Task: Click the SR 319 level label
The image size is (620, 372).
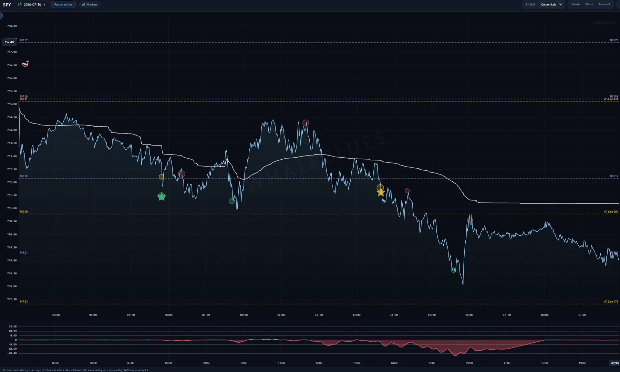Action: pos(613,176)
